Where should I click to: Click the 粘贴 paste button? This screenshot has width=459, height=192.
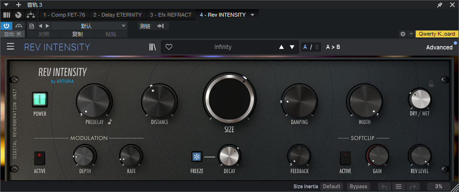click(111, 34)
